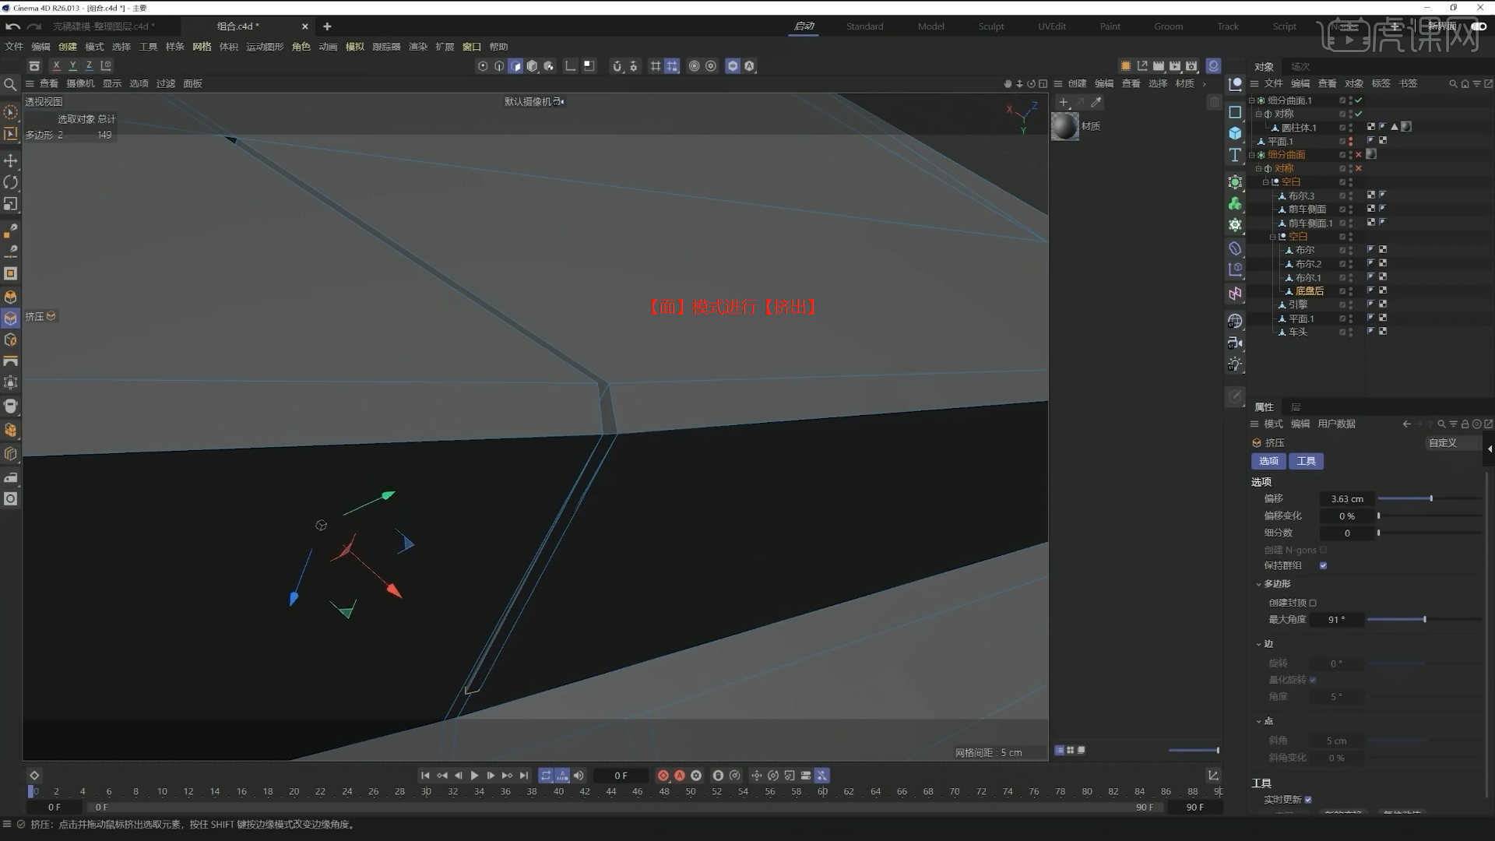Open the 自定义 preset dropdown

(x=1452, y=443)
